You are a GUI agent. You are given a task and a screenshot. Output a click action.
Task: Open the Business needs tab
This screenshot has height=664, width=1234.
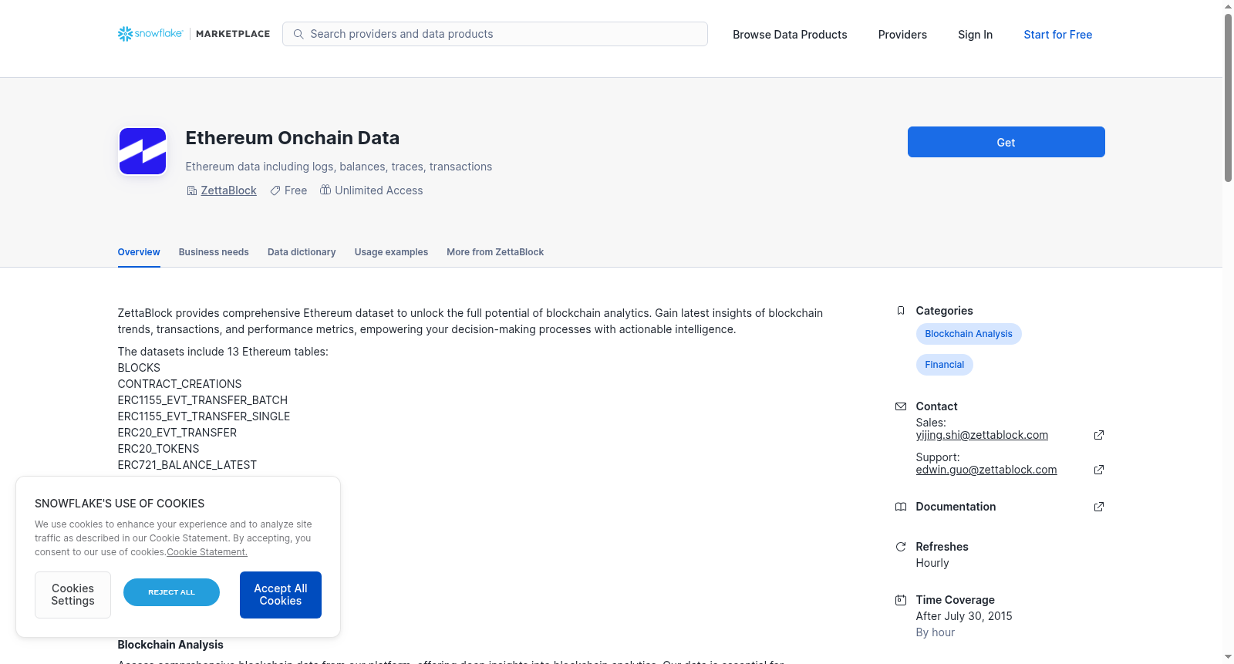(x=214, y=252)
